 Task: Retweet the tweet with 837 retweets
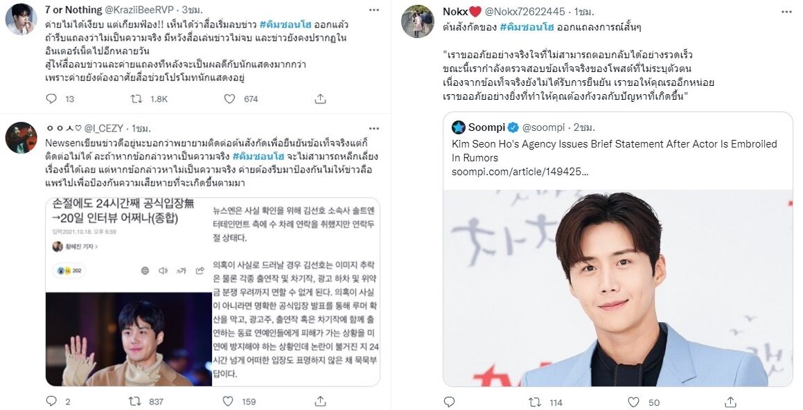(x=135, y=401)
